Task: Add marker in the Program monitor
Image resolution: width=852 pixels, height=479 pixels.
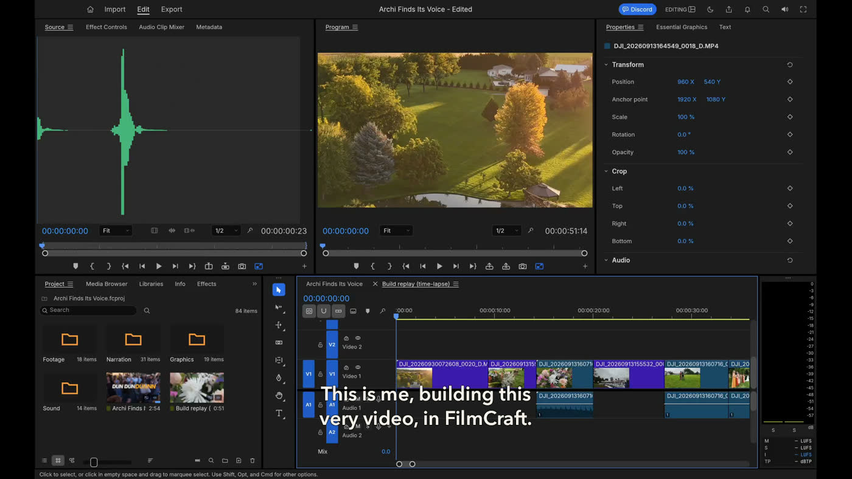Action: (356, 266)
